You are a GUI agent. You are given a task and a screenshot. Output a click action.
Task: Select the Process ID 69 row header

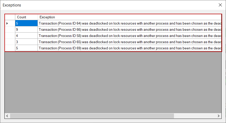tap(10, 48)
